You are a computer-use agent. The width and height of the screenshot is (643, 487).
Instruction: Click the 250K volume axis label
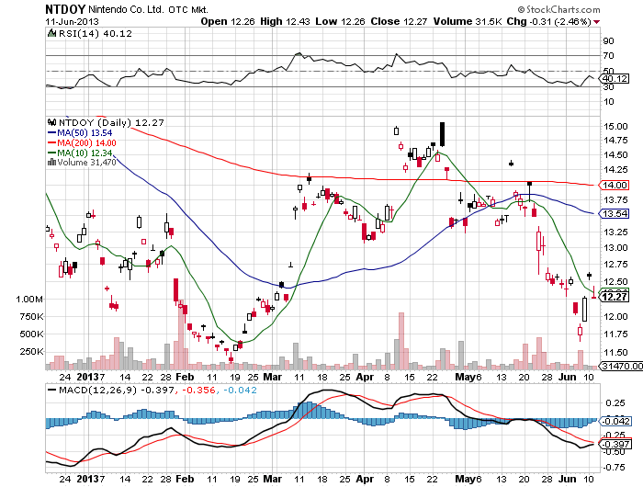click(31, 352)
